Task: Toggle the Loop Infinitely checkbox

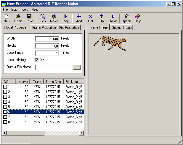Action: [37, 60]
